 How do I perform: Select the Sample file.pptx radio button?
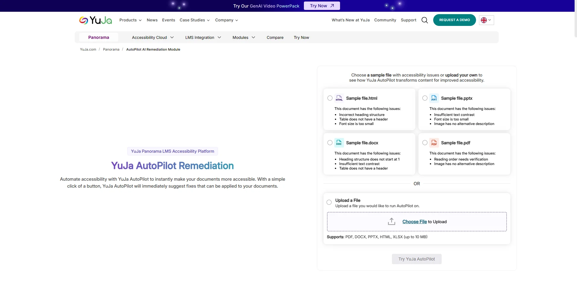pos(425,98)
